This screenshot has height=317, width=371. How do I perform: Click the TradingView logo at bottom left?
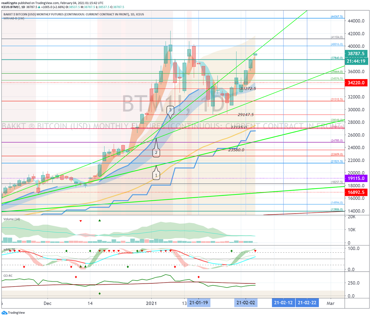13,313
